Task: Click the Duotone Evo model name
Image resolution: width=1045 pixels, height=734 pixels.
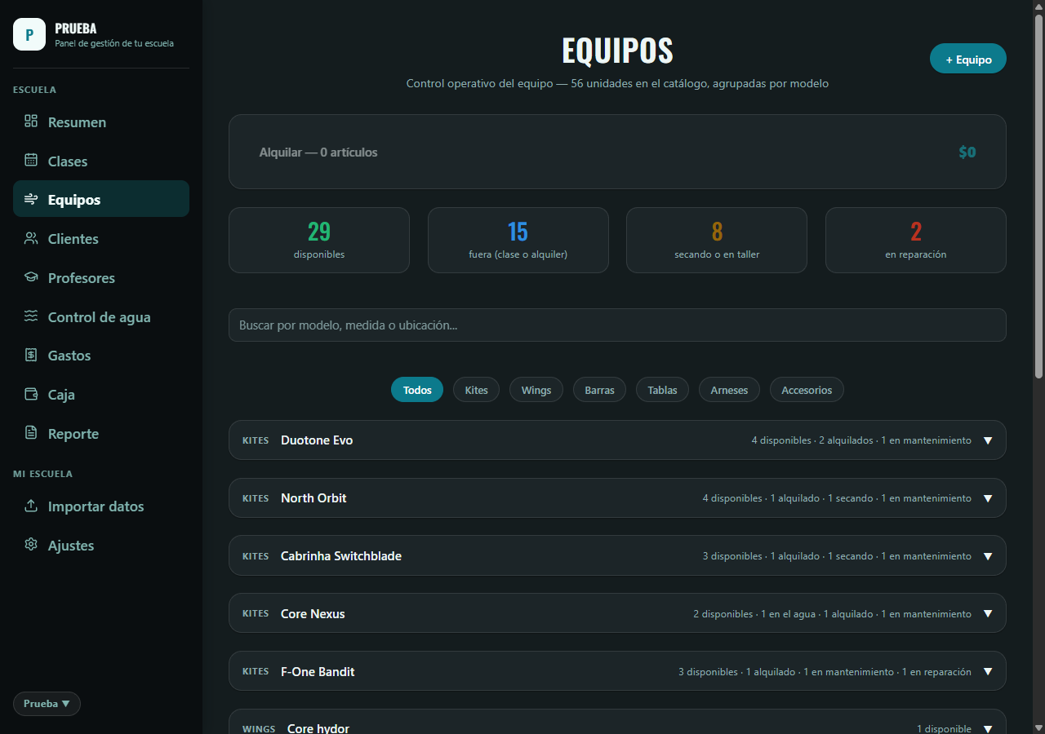Action: click(317, 440)
